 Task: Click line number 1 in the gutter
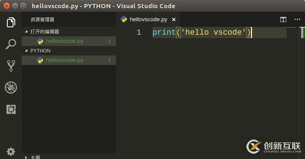point(139,32)
